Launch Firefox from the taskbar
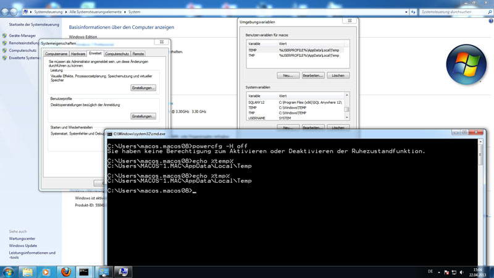494x278 pixels. coord(66,271)
